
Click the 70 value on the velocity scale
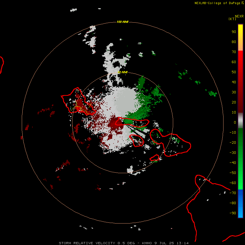click(x=234, y=52)
